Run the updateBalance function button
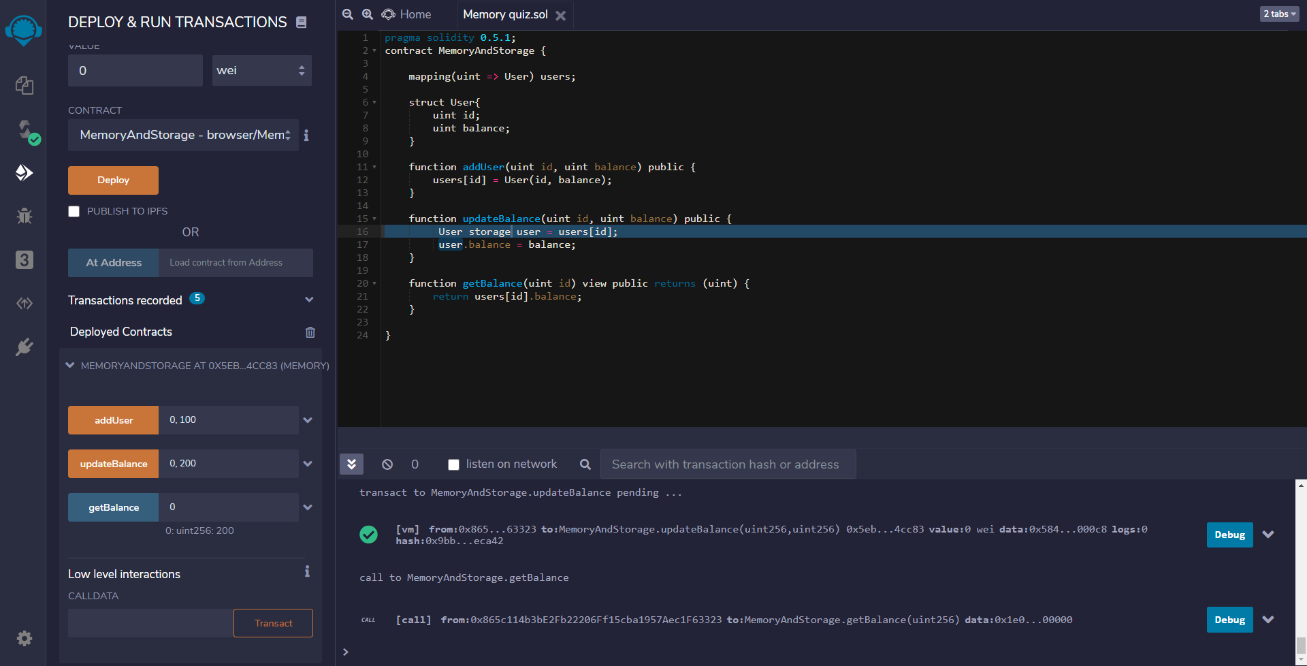Screen dimensions: 1307x666 (x=114, y=464)
